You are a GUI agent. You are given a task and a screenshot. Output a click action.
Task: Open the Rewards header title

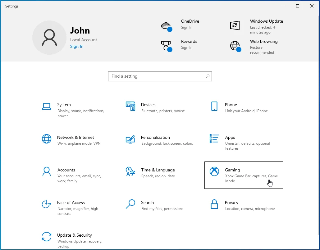[x=189, y=41]
